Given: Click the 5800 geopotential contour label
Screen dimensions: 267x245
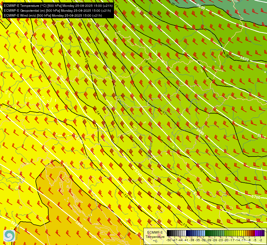Looking at the screenshot, I should coord(79,224).
